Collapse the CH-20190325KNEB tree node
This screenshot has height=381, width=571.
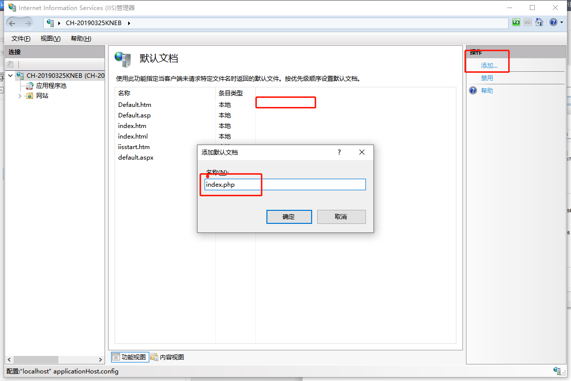pyautogui.click(x=10, y=75)
